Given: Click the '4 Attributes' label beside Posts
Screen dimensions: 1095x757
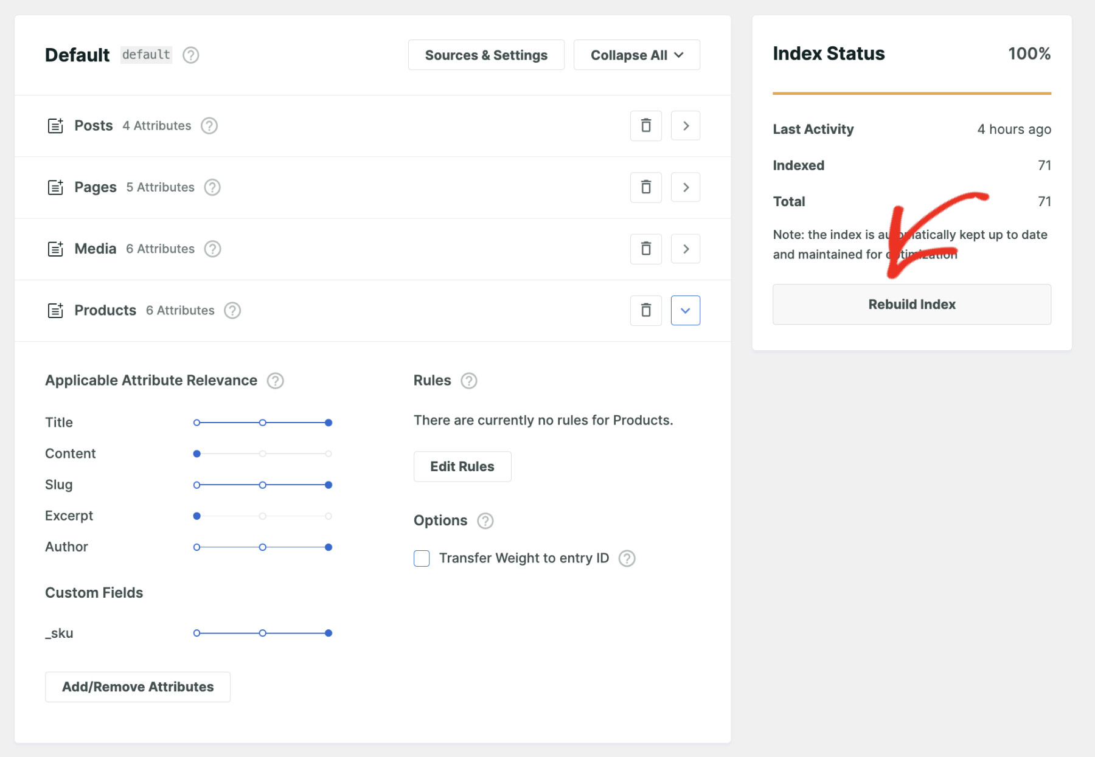Looking at the screenshot, I should point(157,126).
